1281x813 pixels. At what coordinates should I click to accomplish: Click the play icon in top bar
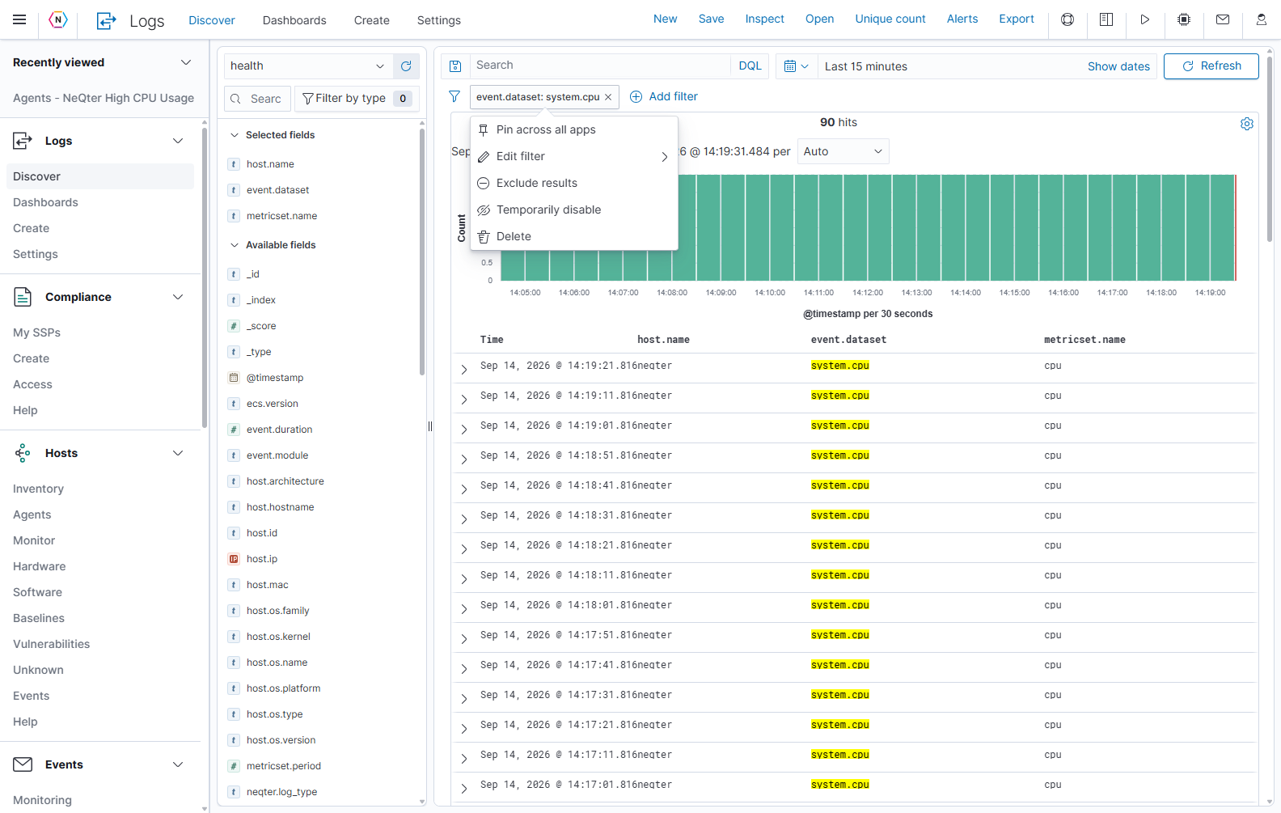coord(1145,19)
